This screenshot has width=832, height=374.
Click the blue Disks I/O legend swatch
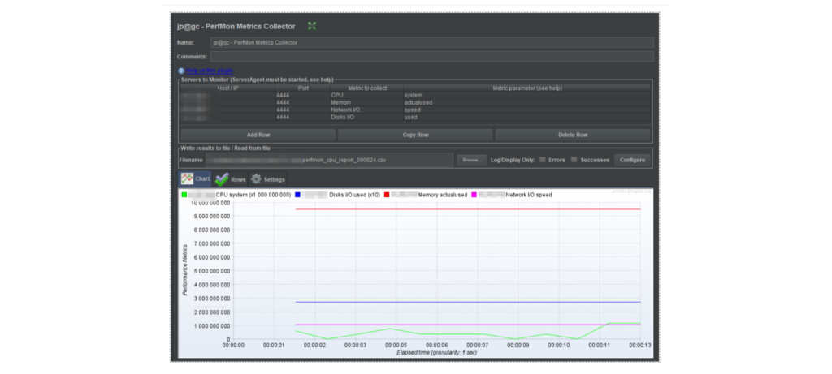click(x=297, y=195)
